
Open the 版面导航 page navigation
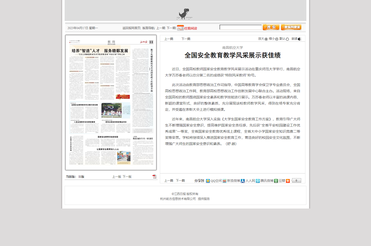148,27
